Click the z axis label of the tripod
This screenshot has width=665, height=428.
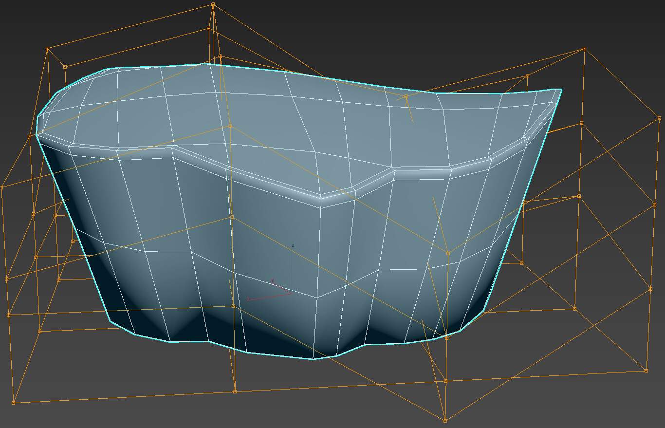pyautogui.click(x=293, y=245)
